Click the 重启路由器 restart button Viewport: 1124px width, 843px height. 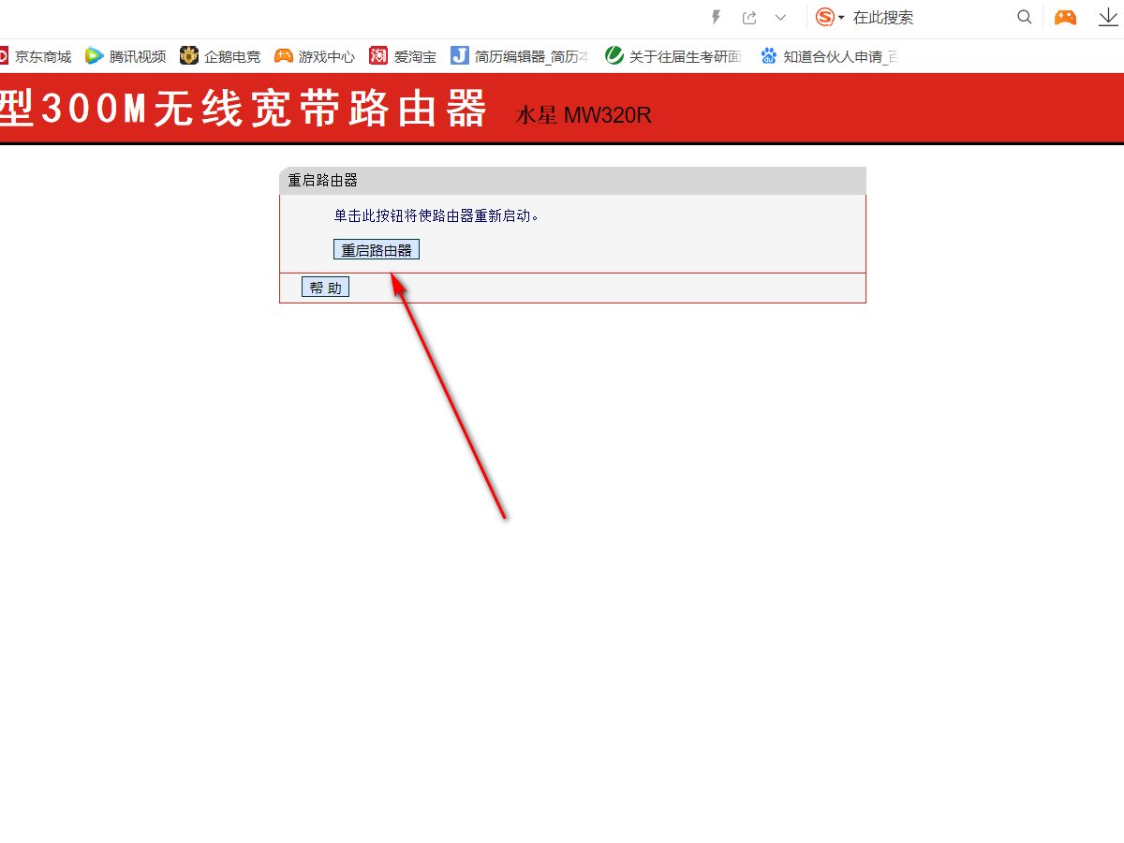point(376,248)
